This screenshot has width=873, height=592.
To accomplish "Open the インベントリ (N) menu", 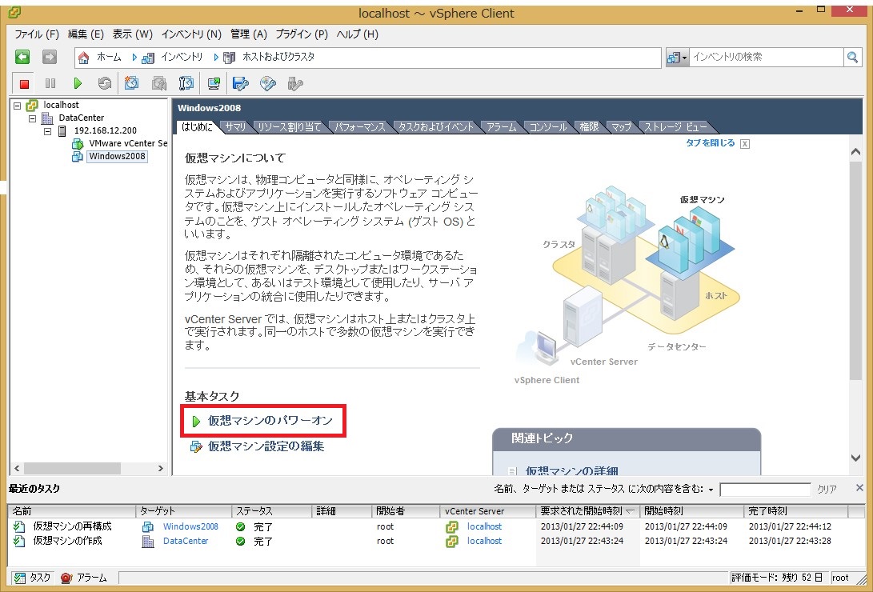I will pos(191,34).
